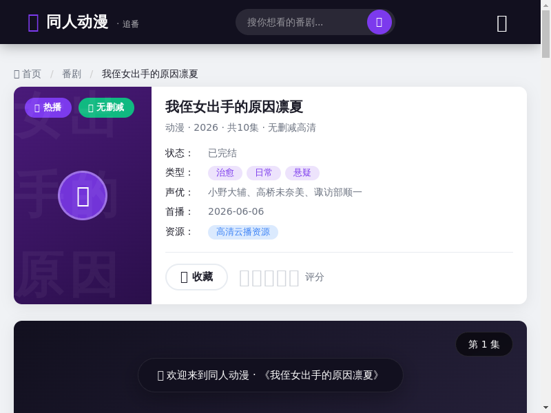Screen dimensions: 551x413
Task: Play via the poster's round play button
Action: click(83, 195)
